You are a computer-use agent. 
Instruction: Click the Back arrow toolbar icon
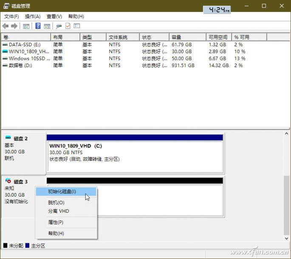pyautogui.click(x=6, y=26)
